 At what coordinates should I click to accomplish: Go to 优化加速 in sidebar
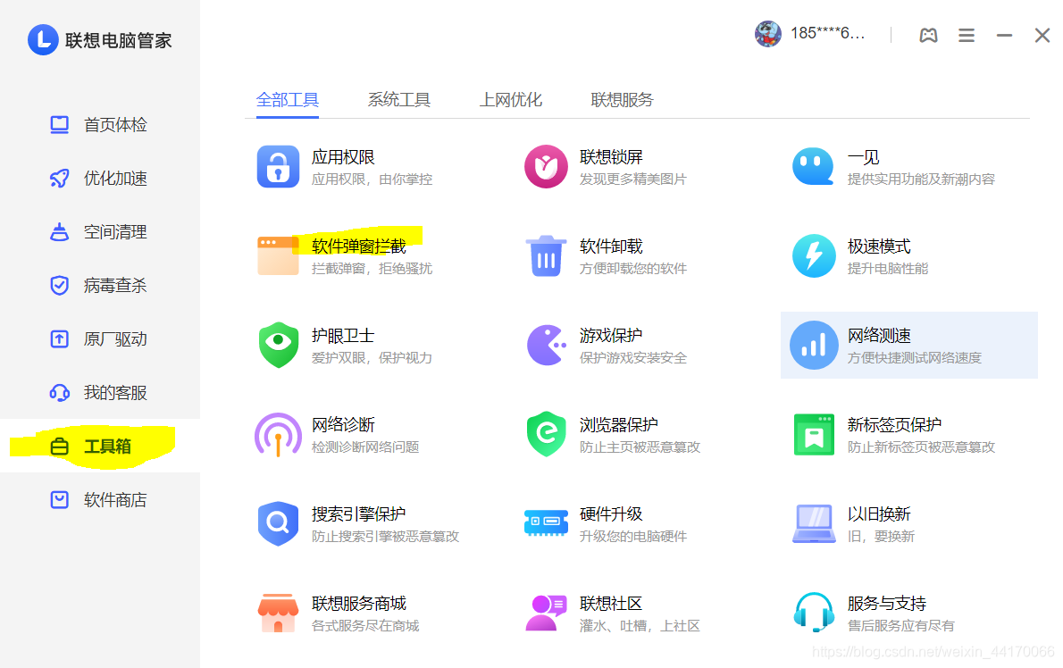coord(99,179)
